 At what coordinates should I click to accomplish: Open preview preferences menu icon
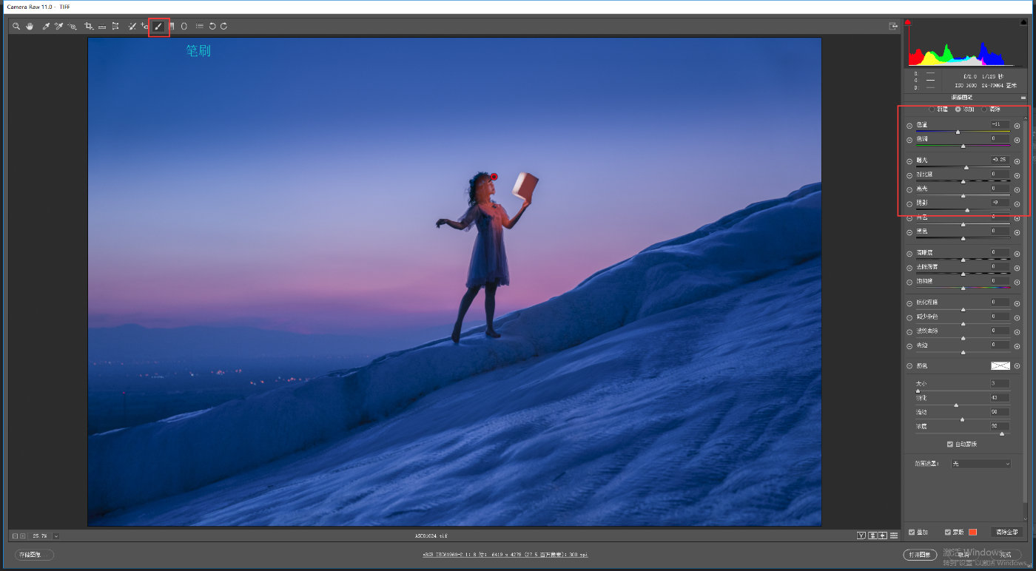click(894, 535)
